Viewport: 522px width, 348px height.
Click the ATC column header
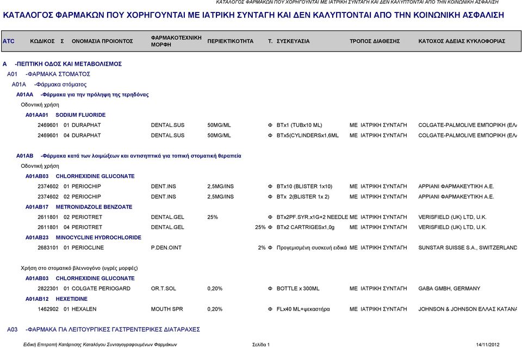pos(9,41)
